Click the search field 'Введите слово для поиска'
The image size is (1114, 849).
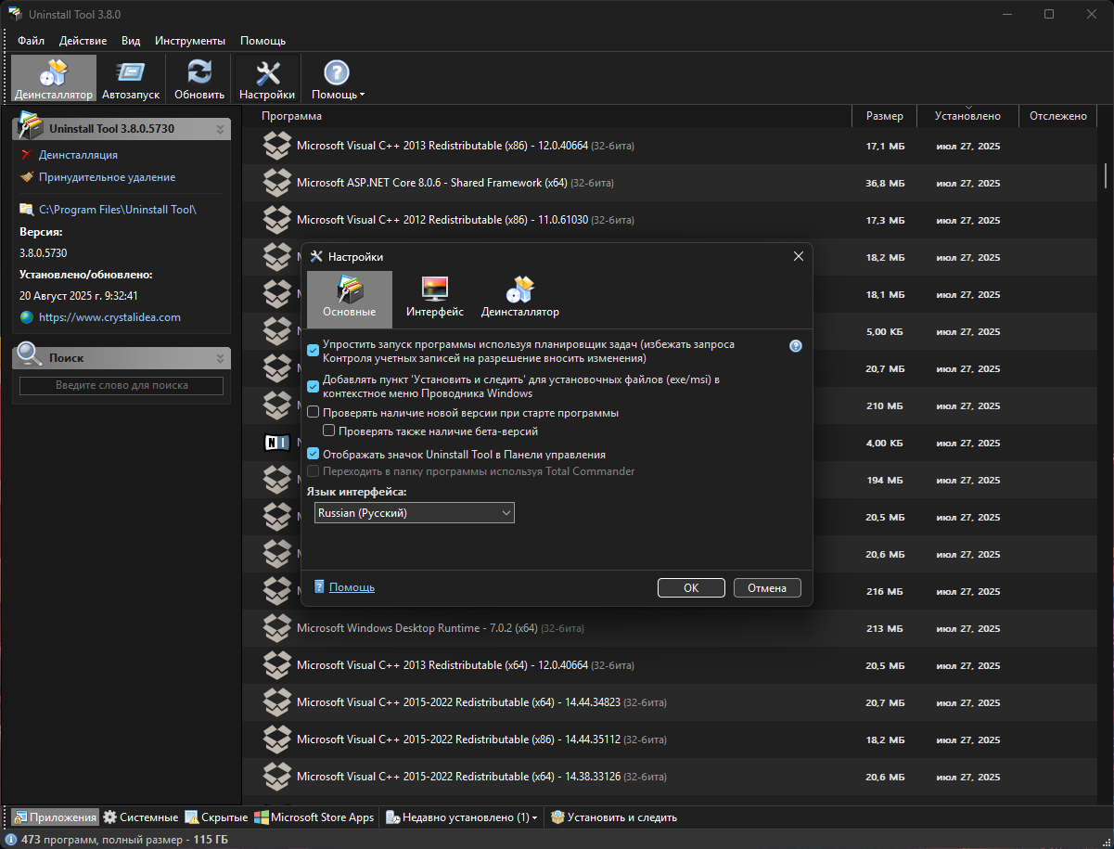pyautogui.click(x=122, y=386)
